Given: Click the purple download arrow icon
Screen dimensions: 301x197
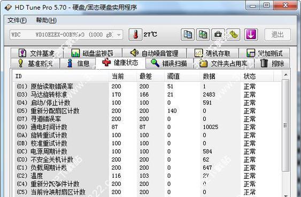Looking at the screenshot, I should pyautogui.click(x=251, y=35).
